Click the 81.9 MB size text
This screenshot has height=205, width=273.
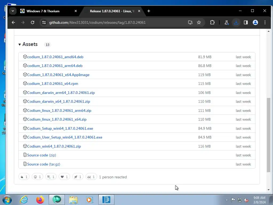(205, 57)
